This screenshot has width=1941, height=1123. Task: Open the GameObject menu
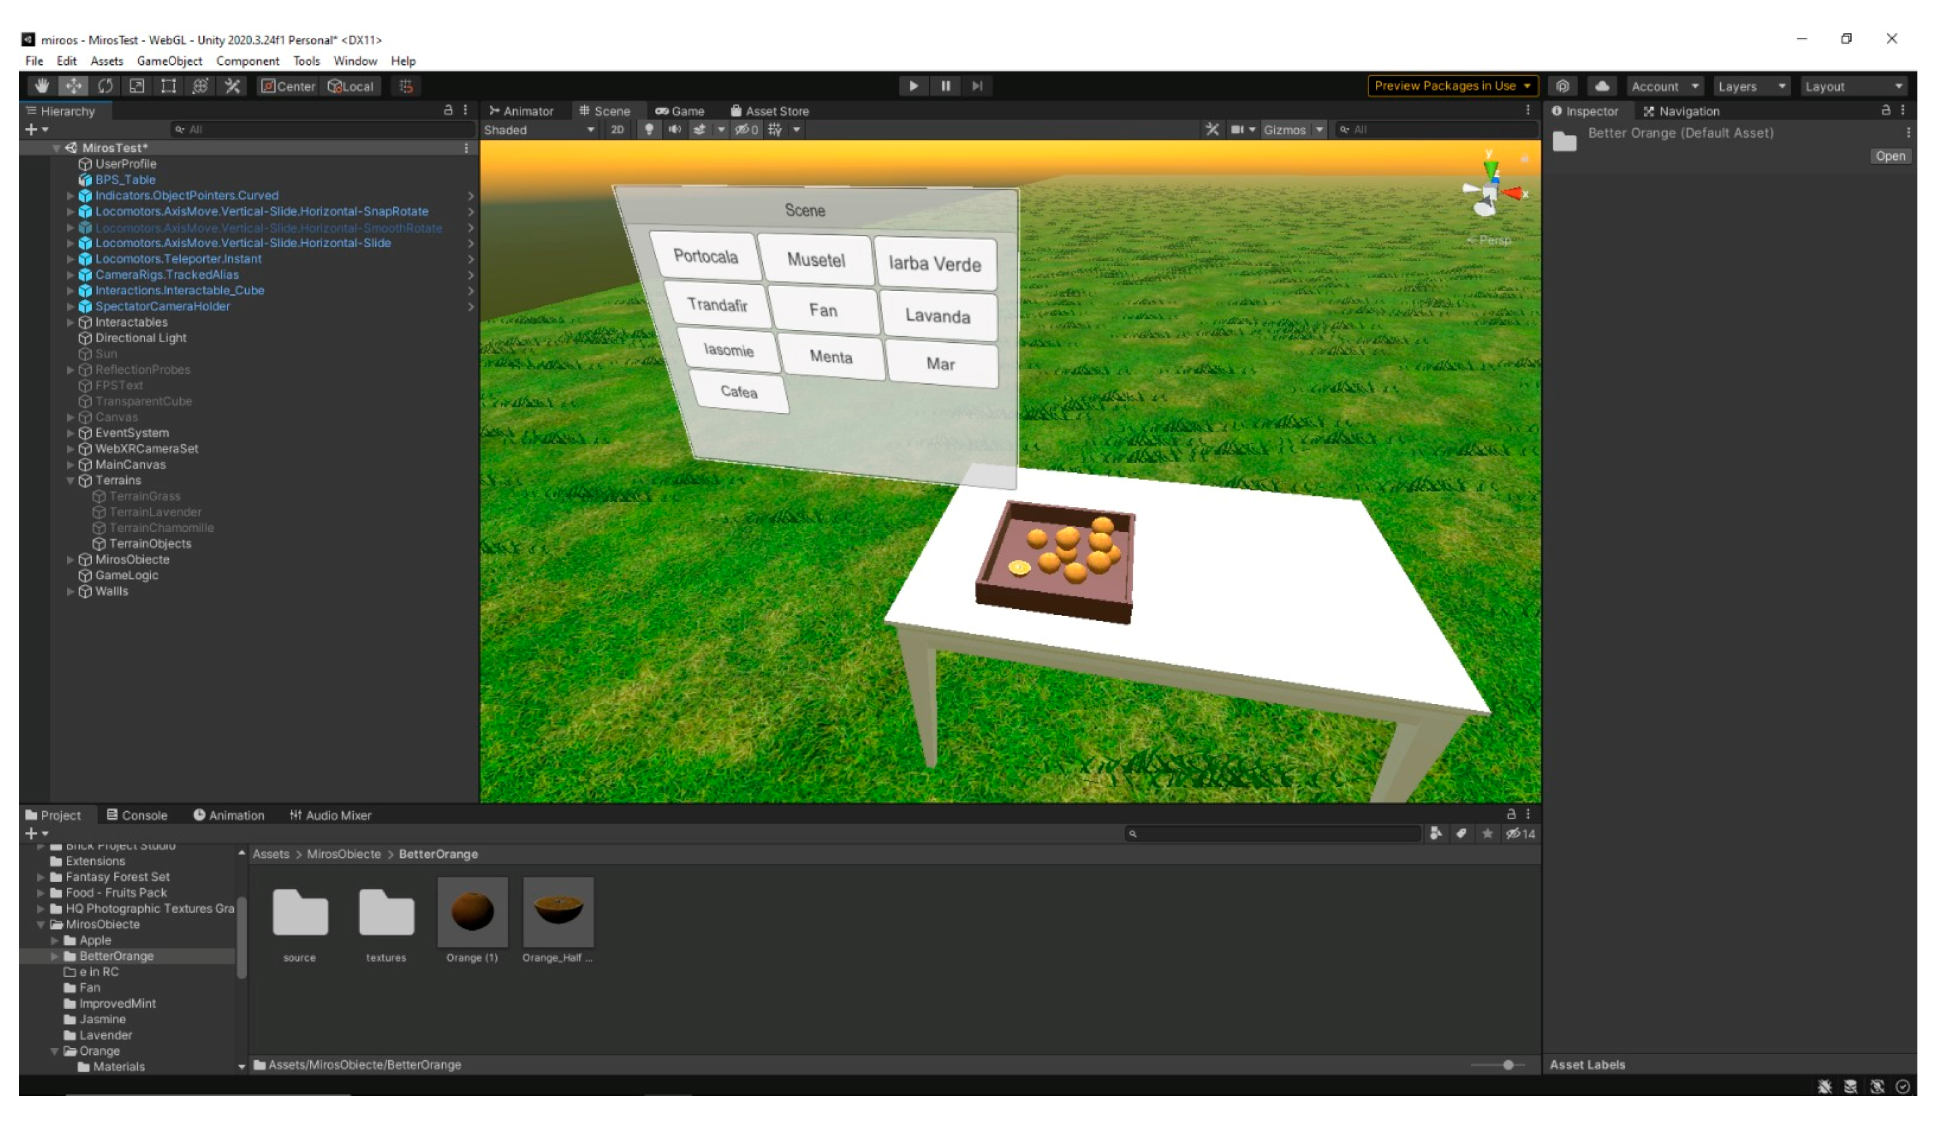pyautogui.click(x=169, y=61)
